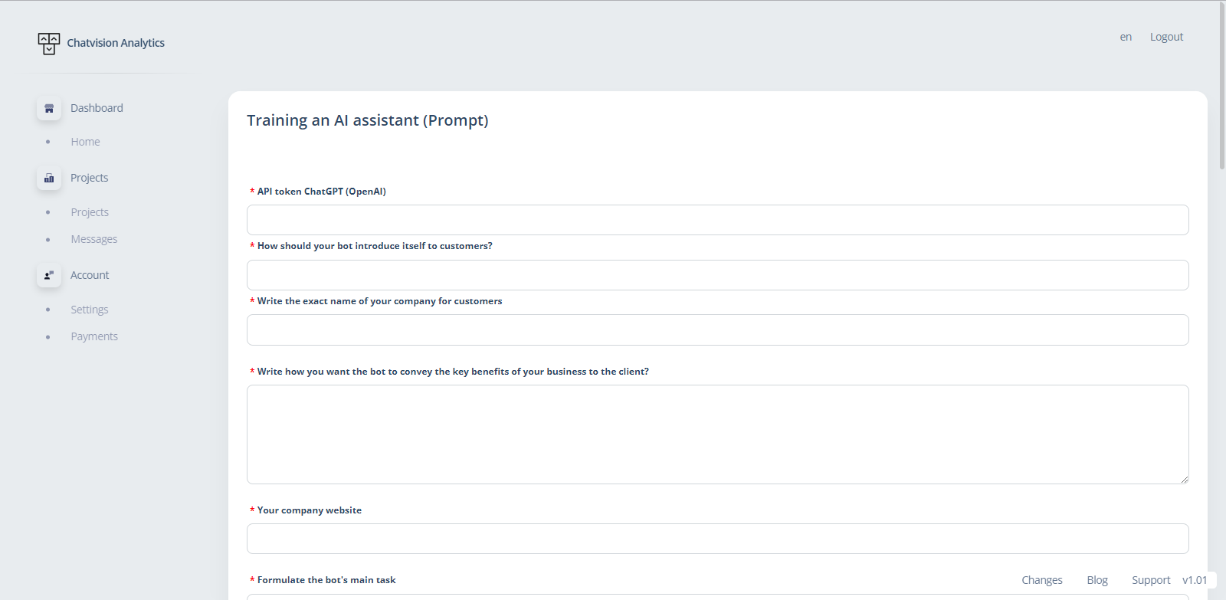Click the 'convey the key benefits' question label
The image size is (1226, 600).
tap(453, 372)
